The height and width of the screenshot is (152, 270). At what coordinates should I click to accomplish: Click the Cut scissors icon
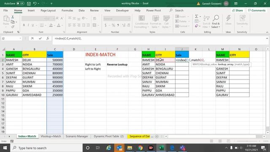[13, 17]
